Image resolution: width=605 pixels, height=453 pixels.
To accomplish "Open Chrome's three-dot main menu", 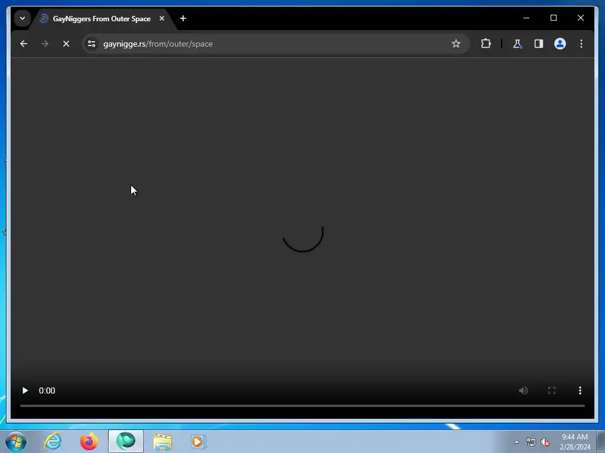I will 581,44.
